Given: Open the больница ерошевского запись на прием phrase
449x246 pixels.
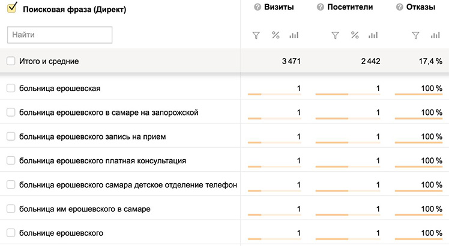Looking at the screenshot, I should [x=92, y=136].
